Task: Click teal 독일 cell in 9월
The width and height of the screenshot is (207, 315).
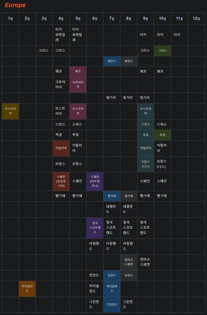Action: [146, 135]
